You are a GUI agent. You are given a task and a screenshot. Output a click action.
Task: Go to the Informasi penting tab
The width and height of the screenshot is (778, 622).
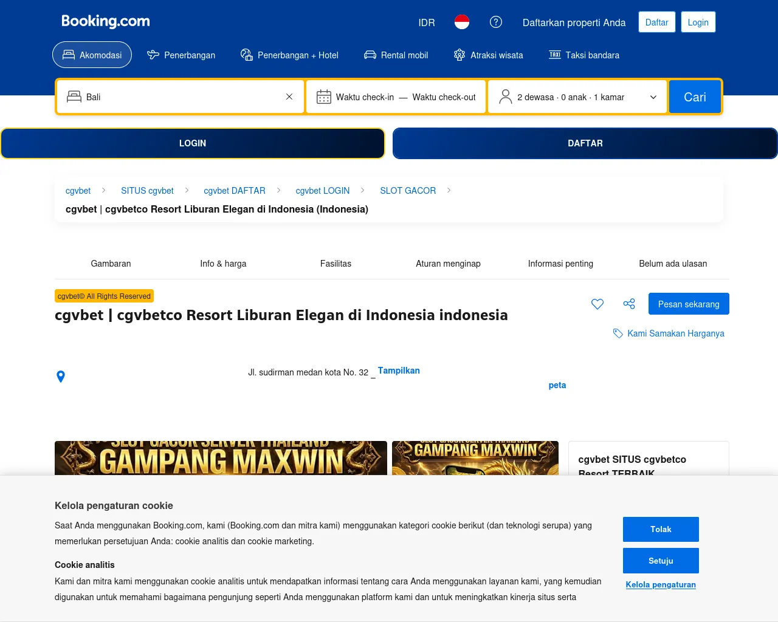point(560,264)
